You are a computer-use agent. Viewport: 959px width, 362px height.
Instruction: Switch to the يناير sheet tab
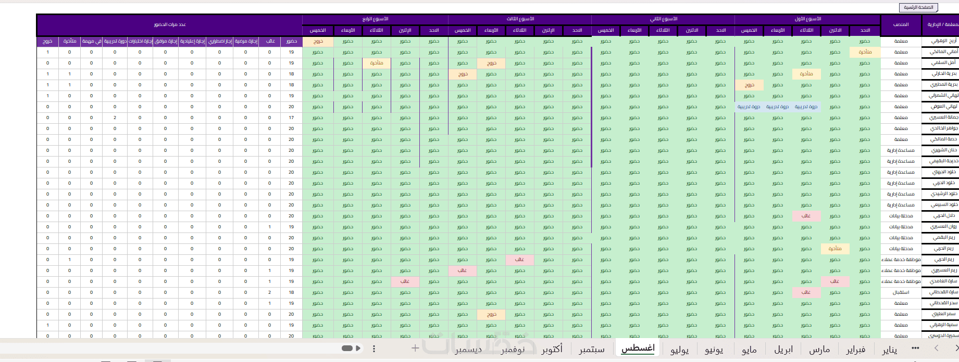(x=889, y=349)
